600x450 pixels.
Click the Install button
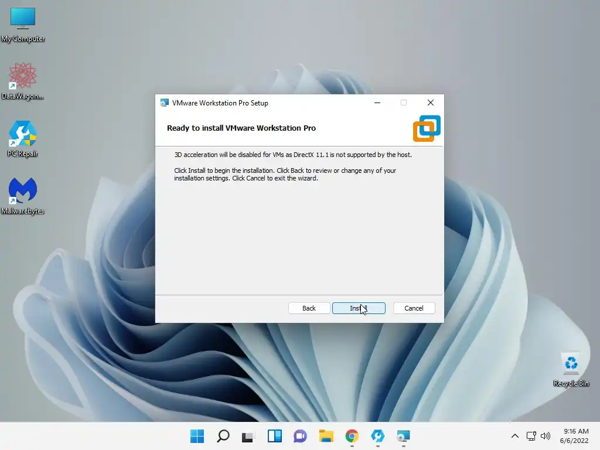(359, 308)
